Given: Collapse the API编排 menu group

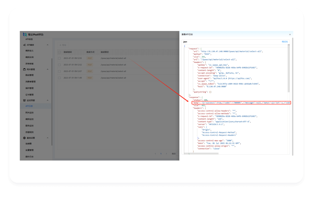Looking at the screenshot, I should pyautogui.click(x=47, y=45).
